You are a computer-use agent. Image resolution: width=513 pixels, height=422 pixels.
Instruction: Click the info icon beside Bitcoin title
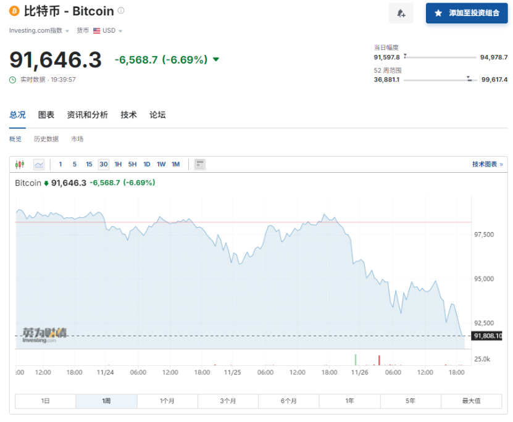coord(121,10)
